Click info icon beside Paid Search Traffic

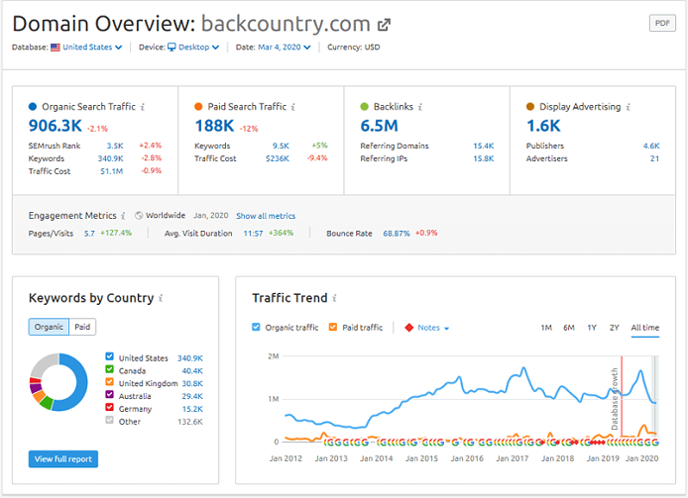tap(292, 107)
